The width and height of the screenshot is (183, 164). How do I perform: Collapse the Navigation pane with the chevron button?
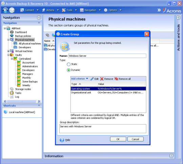pyautogui.click(x=39, y=18)
